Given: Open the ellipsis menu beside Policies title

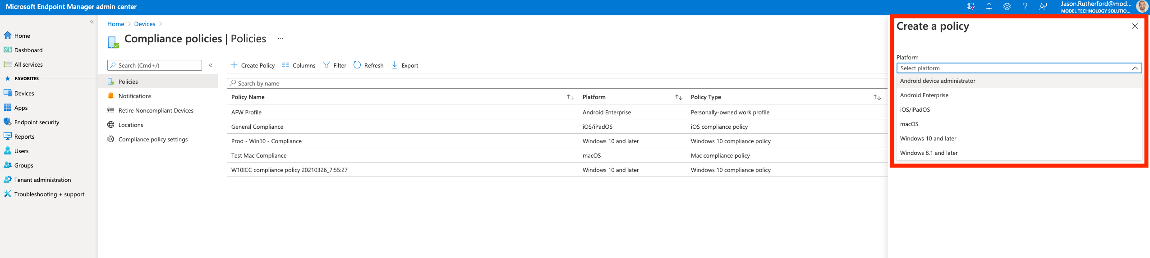Looking at the screenshot, I should 281,39.
